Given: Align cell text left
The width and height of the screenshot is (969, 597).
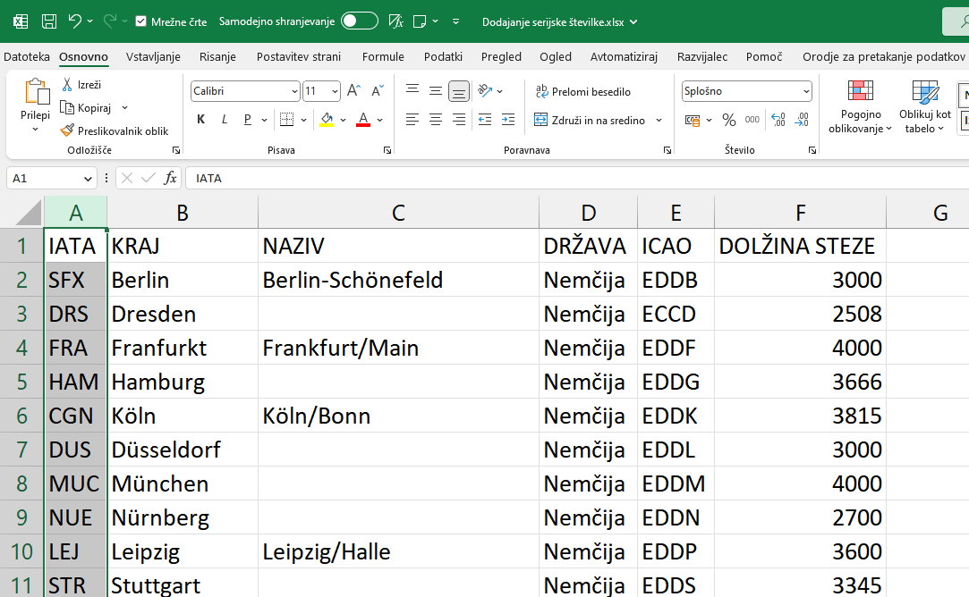Looking at the screenshot, I should [412, 119].
